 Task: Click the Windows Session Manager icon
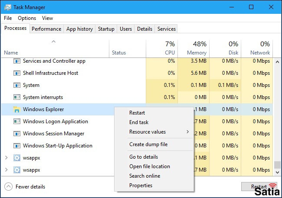pyautogui.click(x=17, y=134)
